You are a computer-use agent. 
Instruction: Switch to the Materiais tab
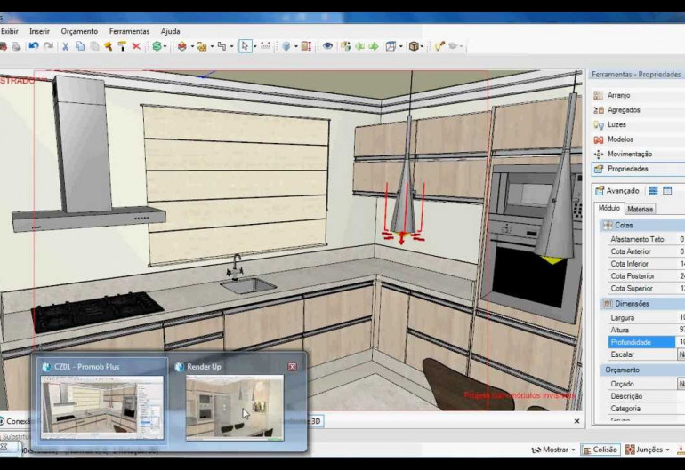click(641, 209)
